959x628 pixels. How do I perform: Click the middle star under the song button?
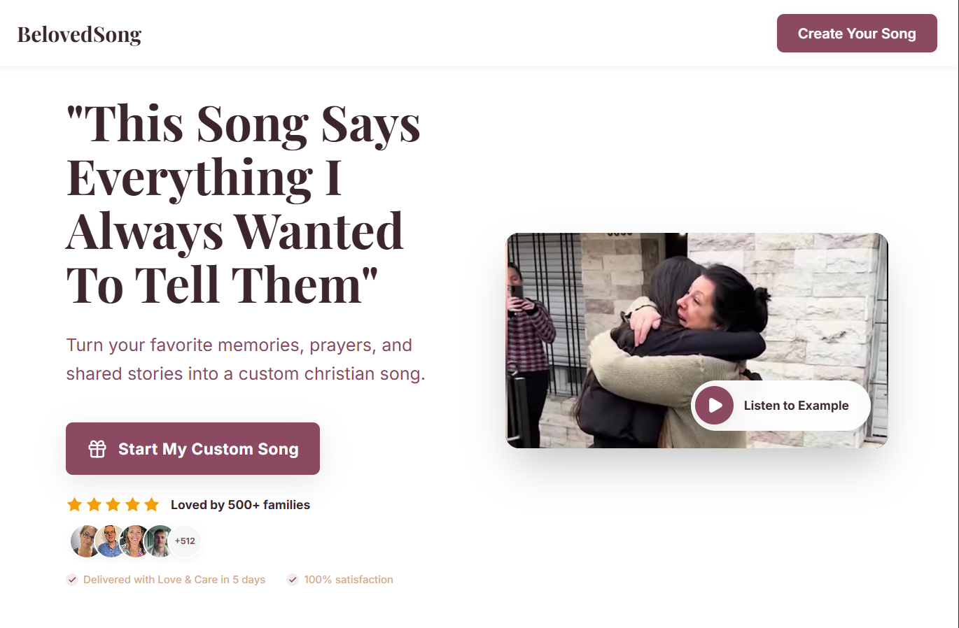113,504
